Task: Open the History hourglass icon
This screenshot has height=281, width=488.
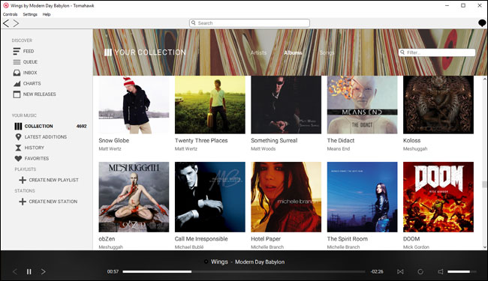Action: tap(18, 148)
